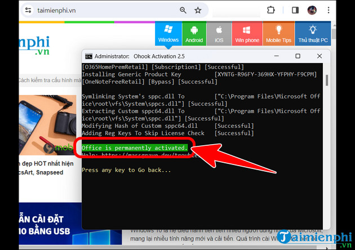Screen dimensions: 355x250
Task: Click the 'Office is permanently activated.' line
Action: (135, 148)
